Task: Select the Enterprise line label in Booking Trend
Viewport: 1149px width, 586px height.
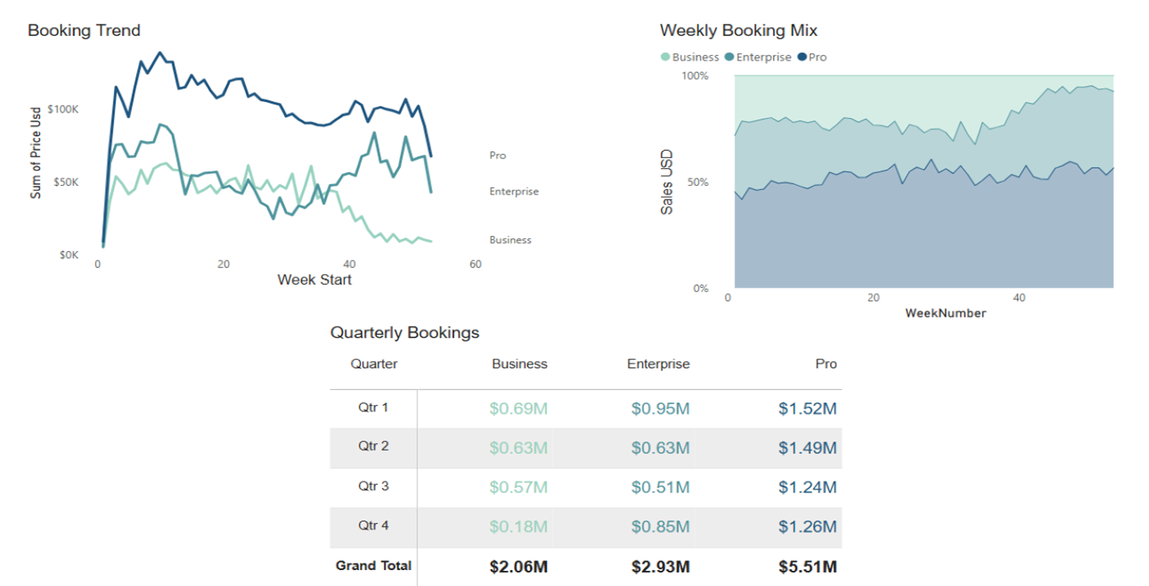Action: click(x=514, y=191)
